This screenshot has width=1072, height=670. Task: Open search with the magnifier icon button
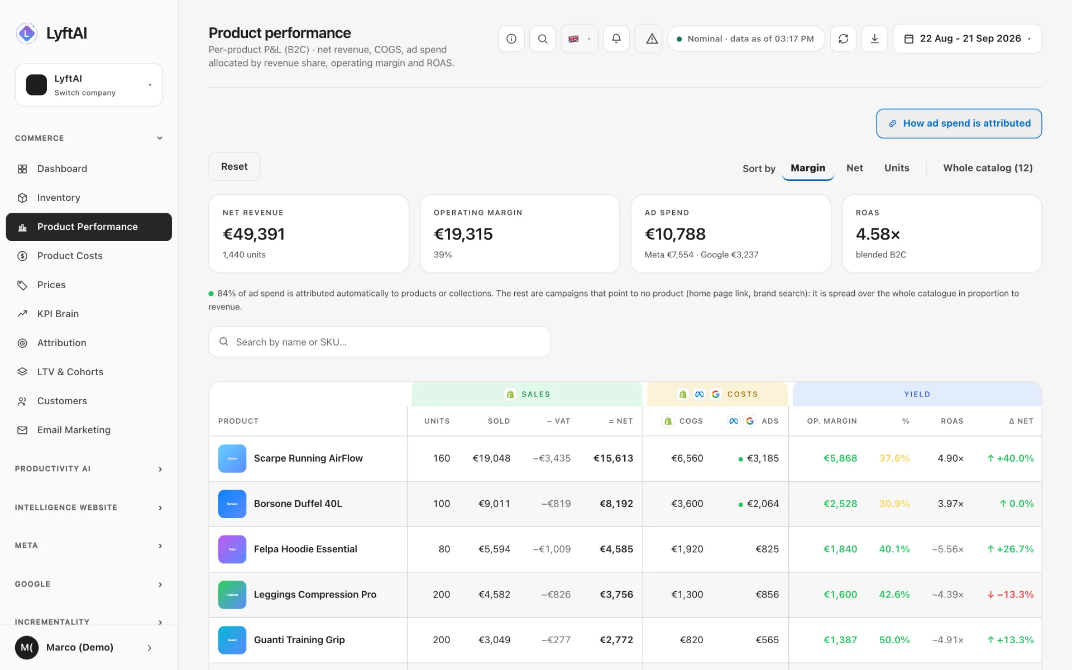tap(542, 39)
